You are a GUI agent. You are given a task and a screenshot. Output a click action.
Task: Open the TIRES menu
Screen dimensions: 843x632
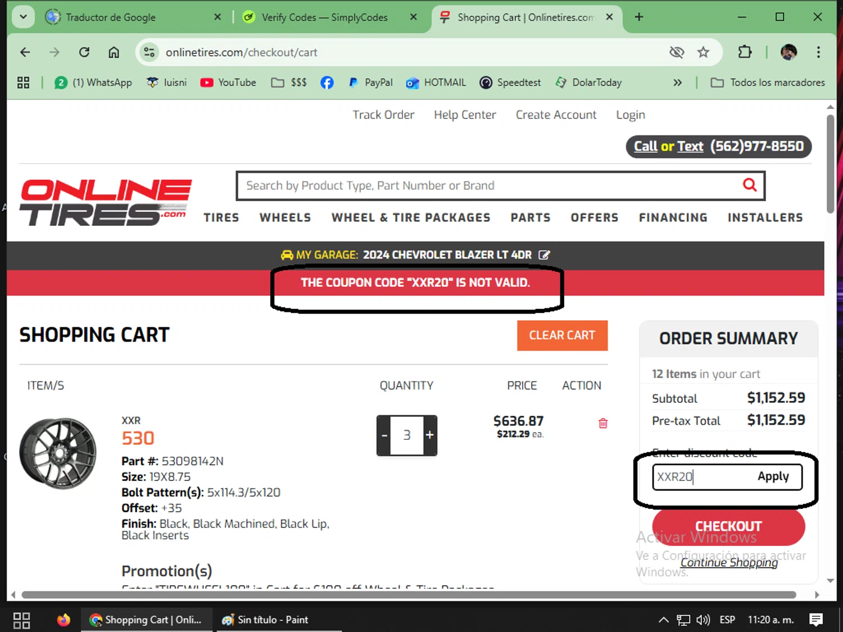pos(221,217)
